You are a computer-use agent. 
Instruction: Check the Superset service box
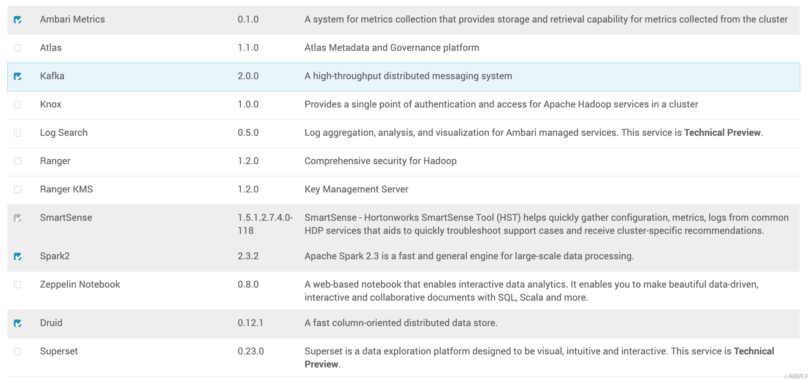[17, 351]
